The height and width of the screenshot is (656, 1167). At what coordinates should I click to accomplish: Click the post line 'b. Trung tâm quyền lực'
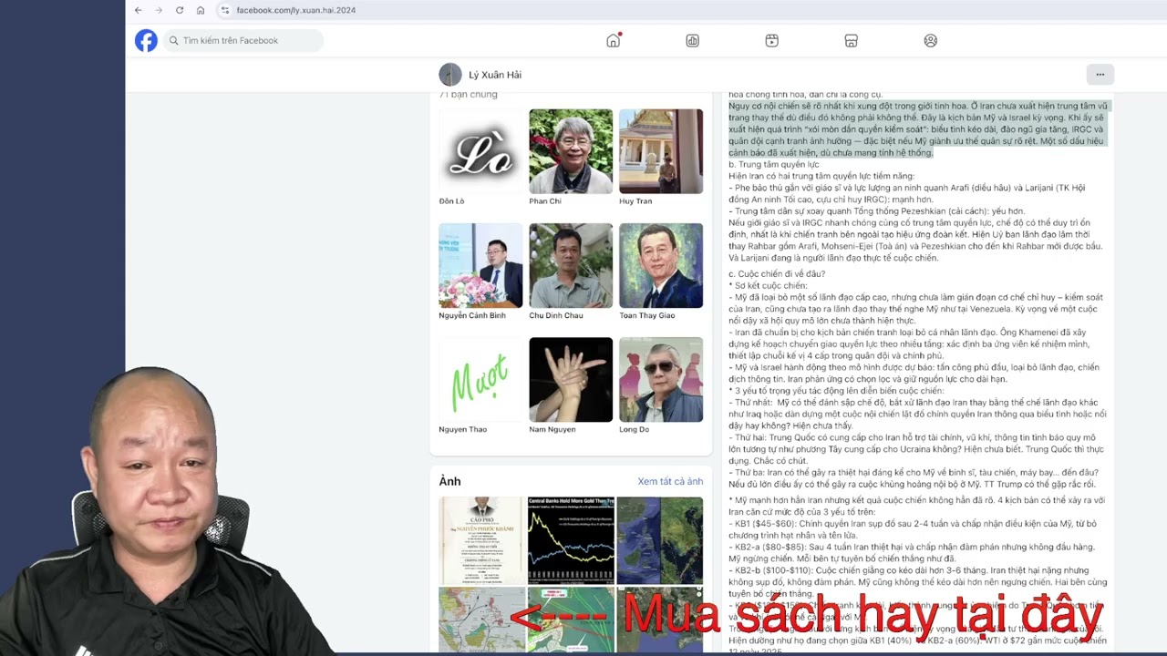[x=774, y=164]
